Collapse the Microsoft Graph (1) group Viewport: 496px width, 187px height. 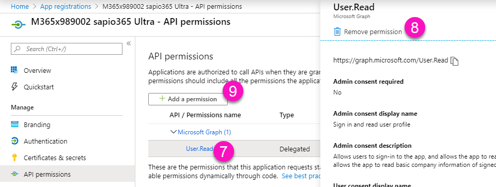click(x=174, y=132)
